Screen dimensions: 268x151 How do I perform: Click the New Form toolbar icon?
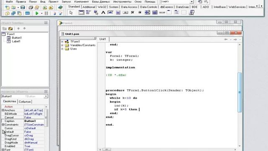[27, 13]
